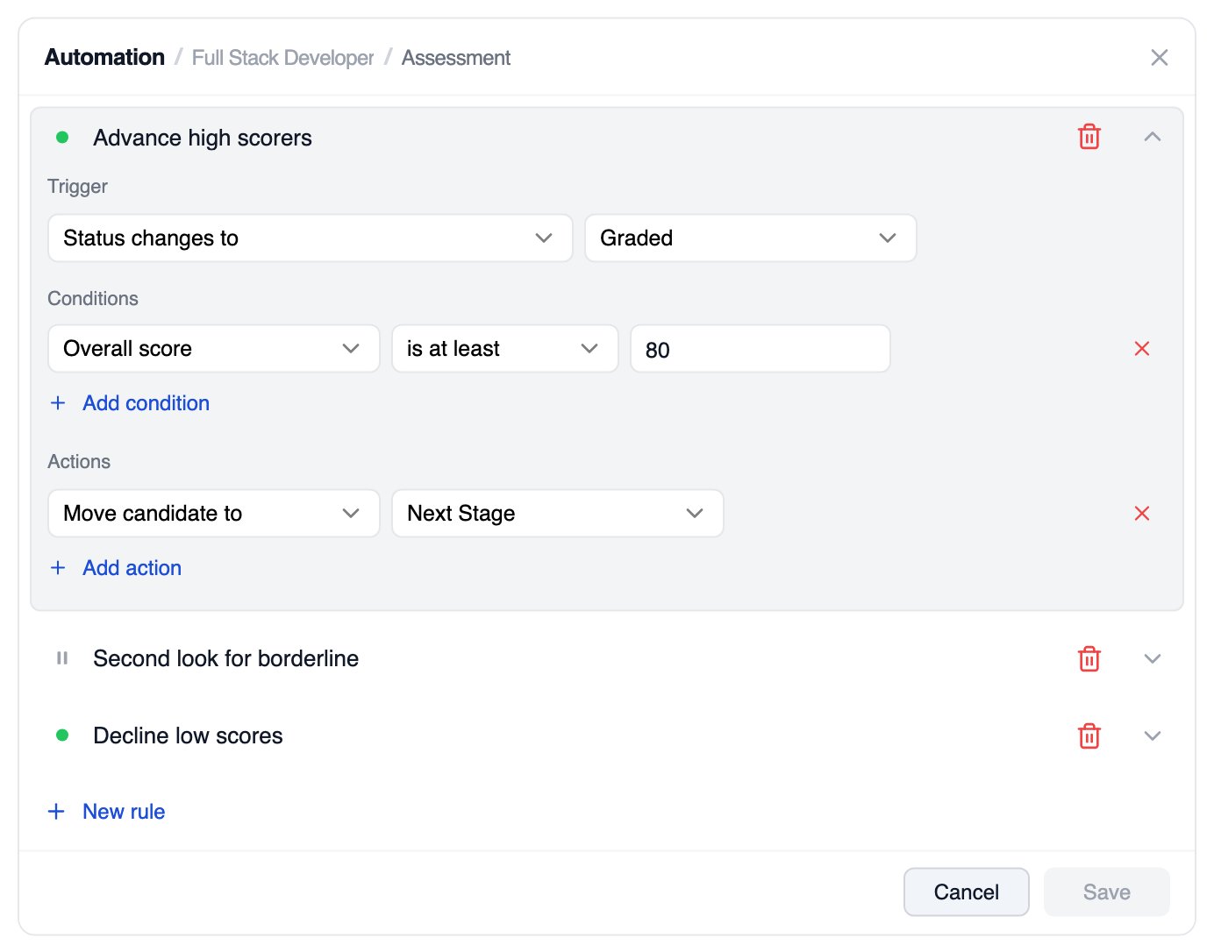Collapse the Advance high scorers rule

pyautogui.click(x=1153, y=137)
